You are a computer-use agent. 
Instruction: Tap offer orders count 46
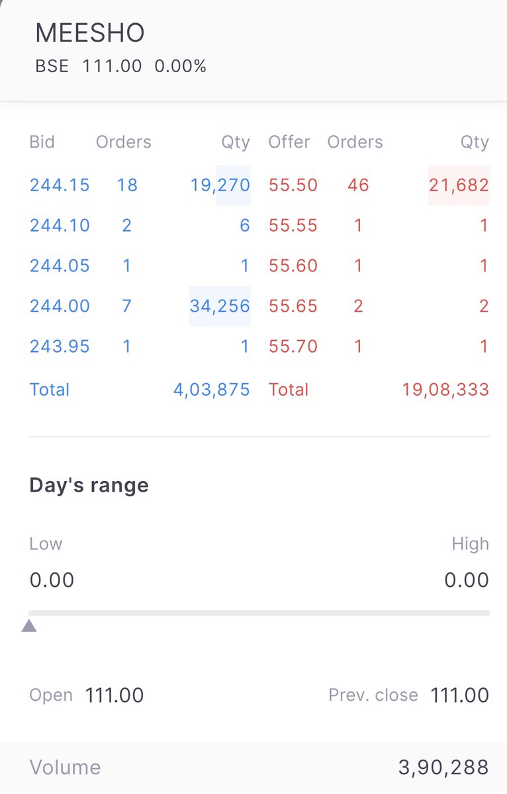tap(358, 185)
